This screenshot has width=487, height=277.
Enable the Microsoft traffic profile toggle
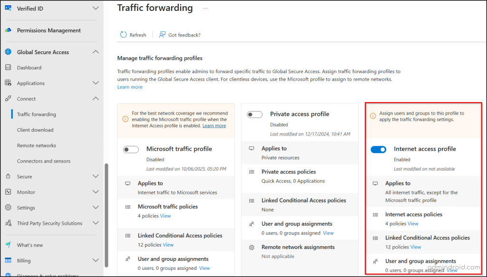tap(131, 150)
